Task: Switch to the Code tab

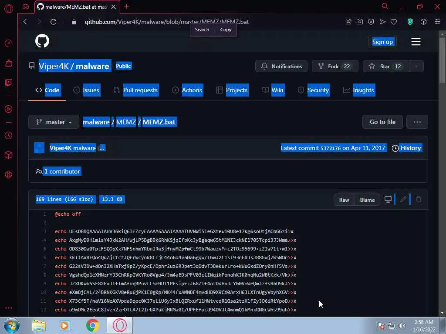Action: [47, 90]
